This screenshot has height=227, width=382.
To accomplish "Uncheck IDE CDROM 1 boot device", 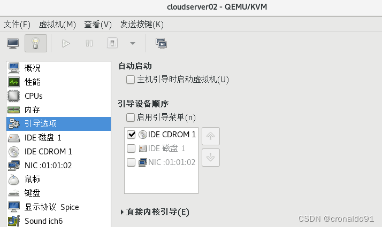I will coord(131,134).
